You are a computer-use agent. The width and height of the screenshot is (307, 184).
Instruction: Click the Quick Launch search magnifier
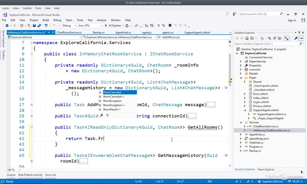point(281,14)
